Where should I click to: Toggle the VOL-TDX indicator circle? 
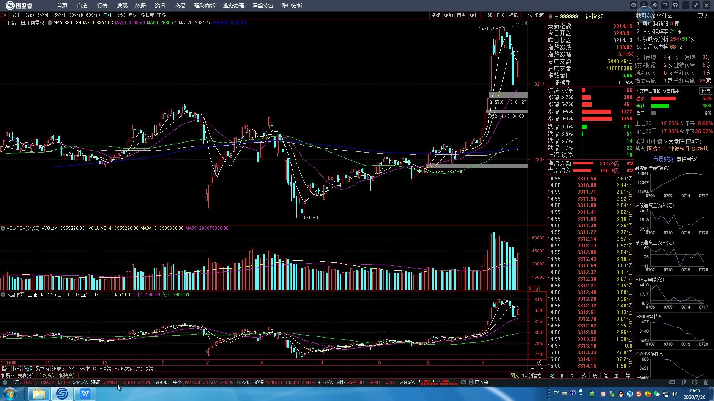pos(3,228)
